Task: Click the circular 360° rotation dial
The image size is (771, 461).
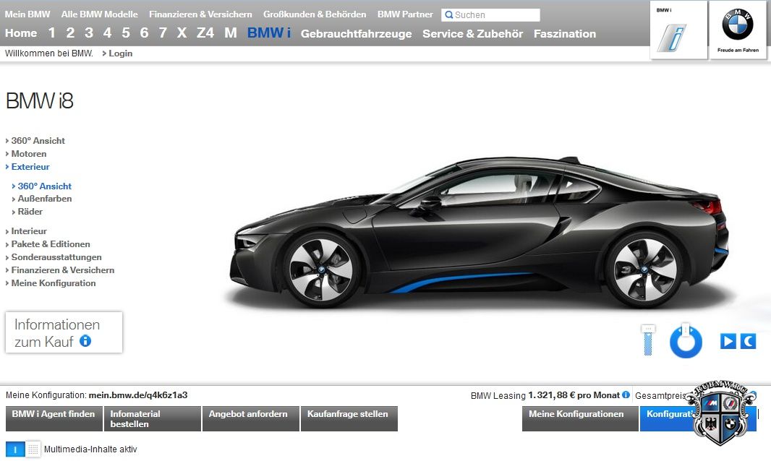Action: click(x=686, y=341)
